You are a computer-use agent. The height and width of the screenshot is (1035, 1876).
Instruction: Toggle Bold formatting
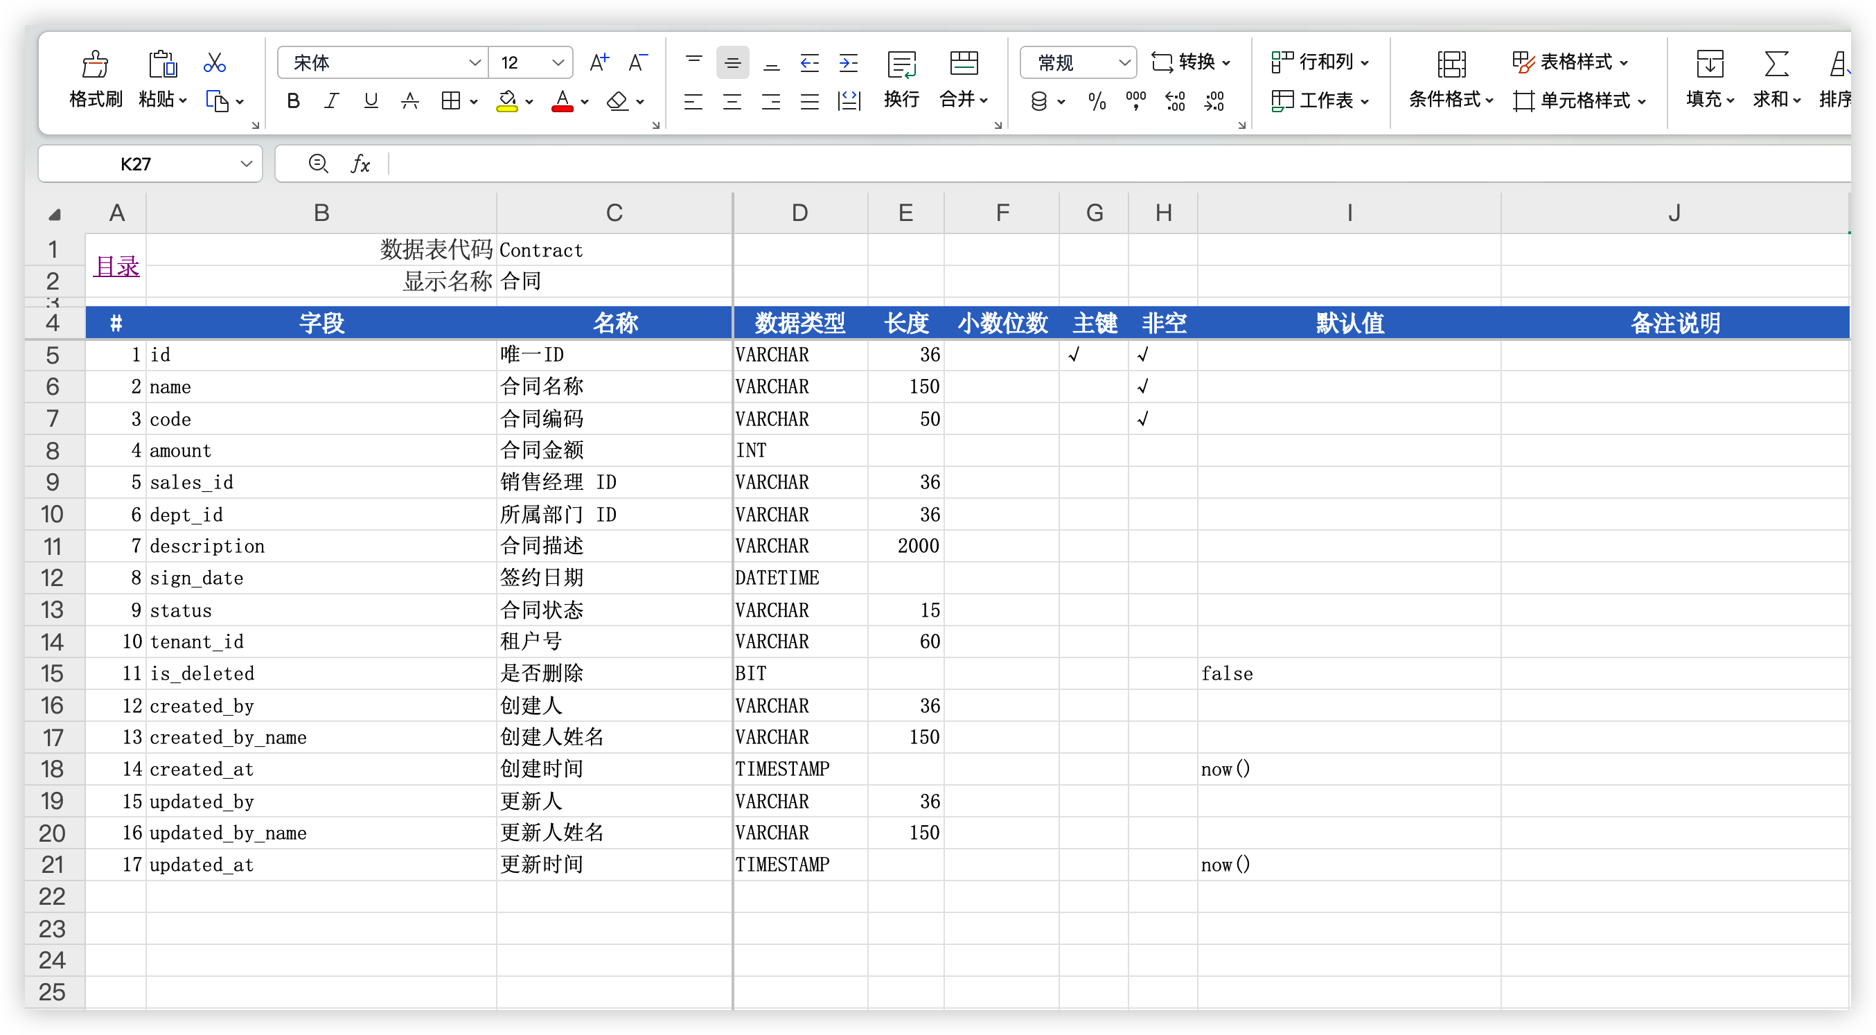pos(294,100)
